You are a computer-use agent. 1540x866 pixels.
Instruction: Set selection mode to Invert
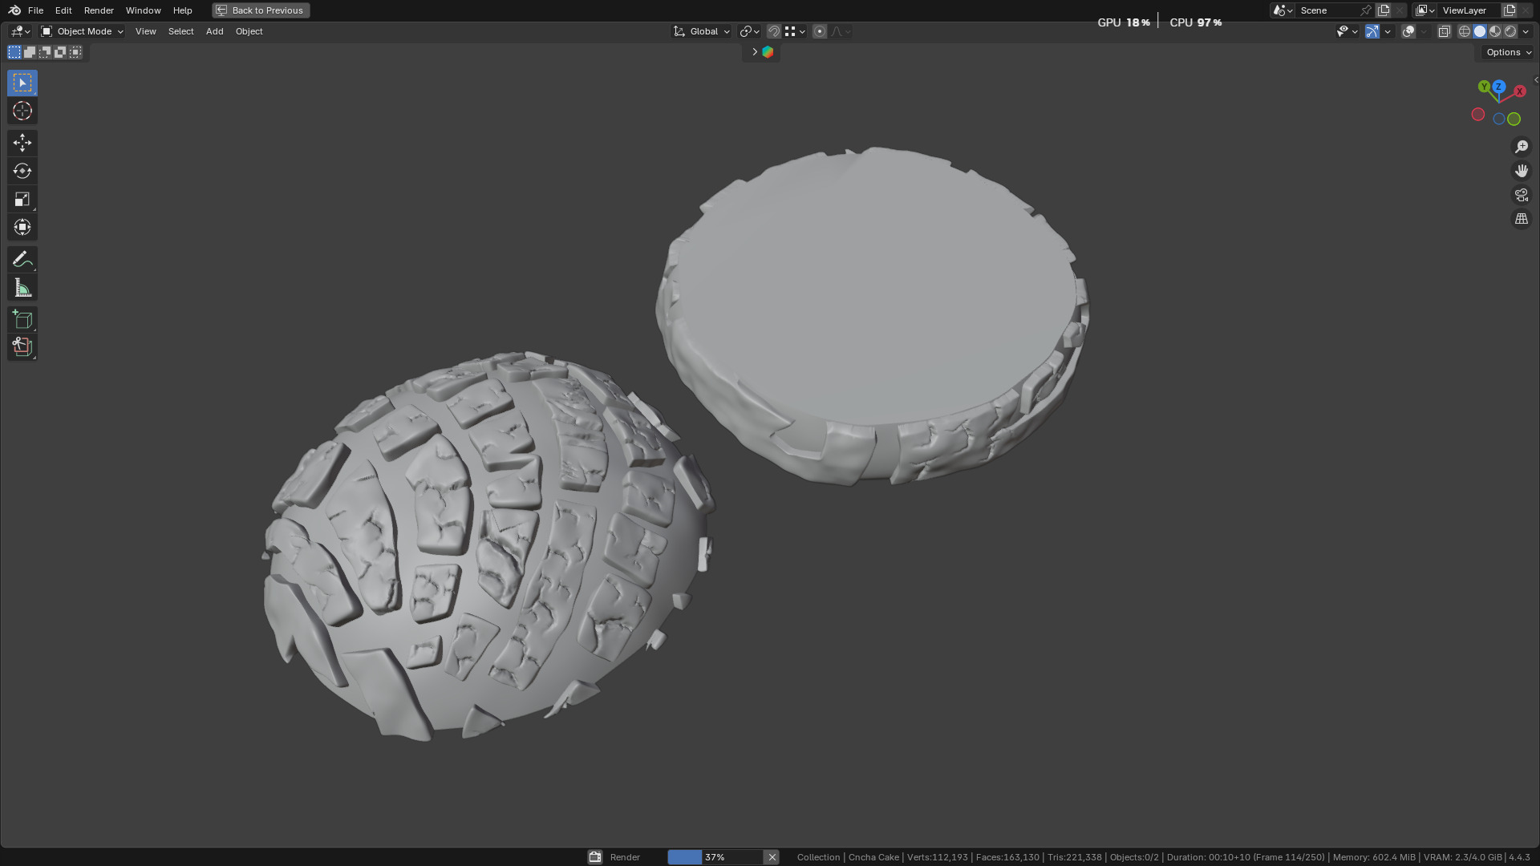[60, 52]
